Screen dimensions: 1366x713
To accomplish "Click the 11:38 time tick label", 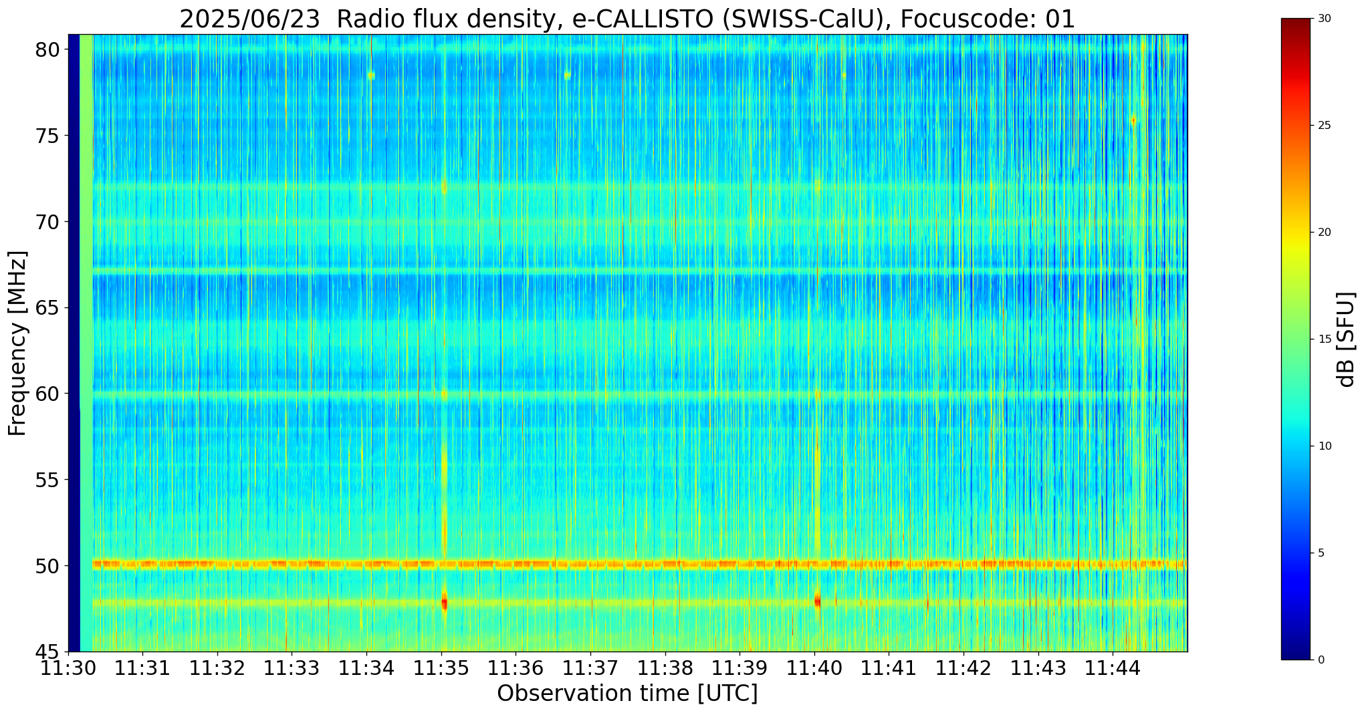I will click(x=665, y=668).
